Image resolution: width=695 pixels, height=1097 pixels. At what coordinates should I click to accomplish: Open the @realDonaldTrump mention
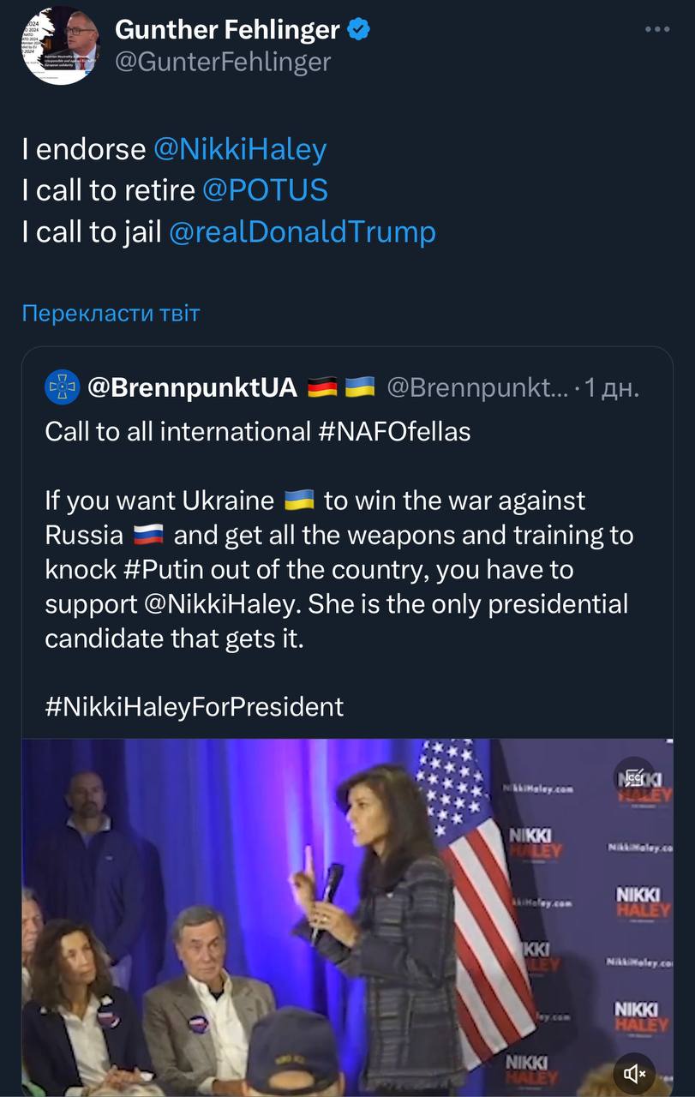coord(303,231)
